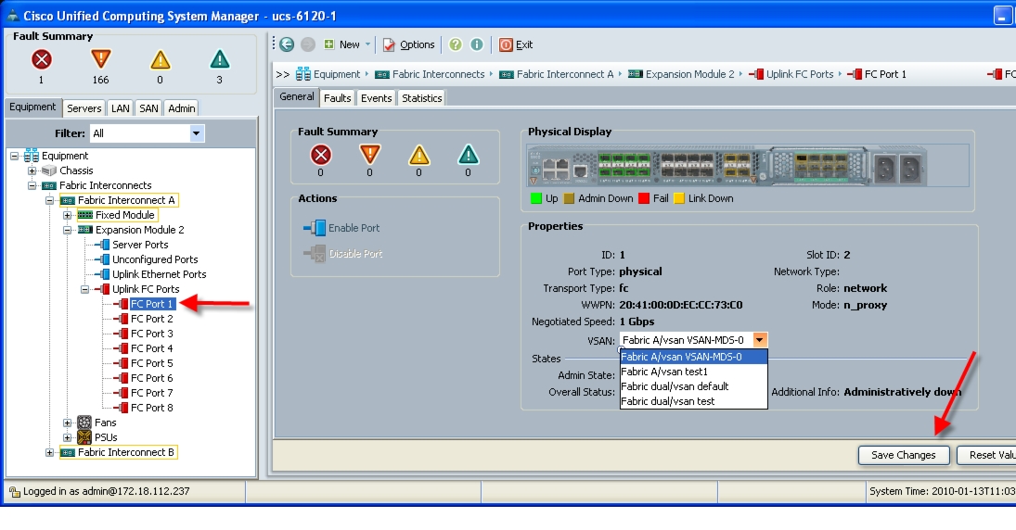Viewport: 1016px width, 530px height.
Task: Open the Statistics tab
Action: 422,97
